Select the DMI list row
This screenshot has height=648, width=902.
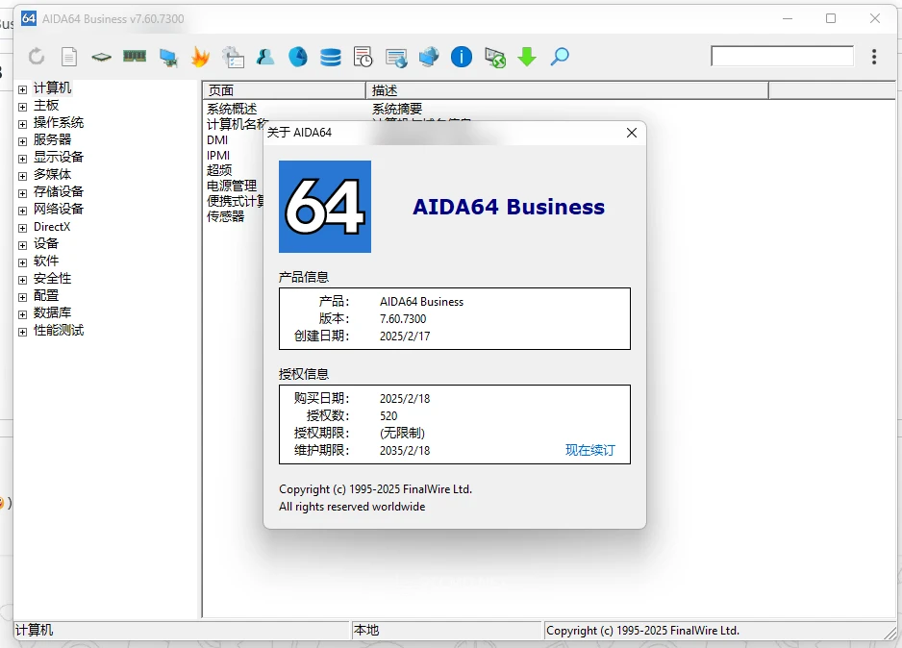click(217, 139)
